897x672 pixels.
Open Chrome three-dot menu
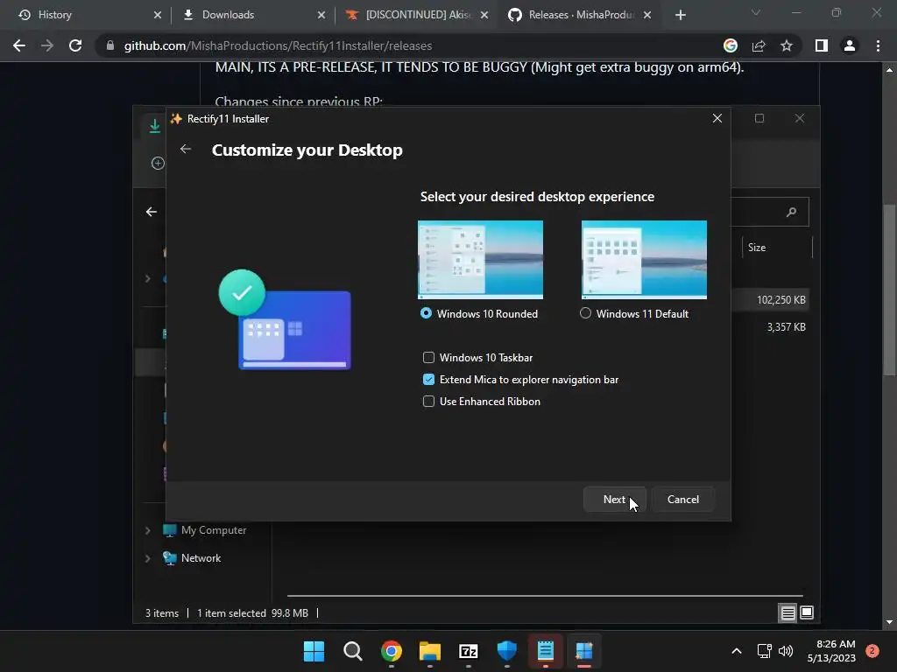[x=878, y=45]
